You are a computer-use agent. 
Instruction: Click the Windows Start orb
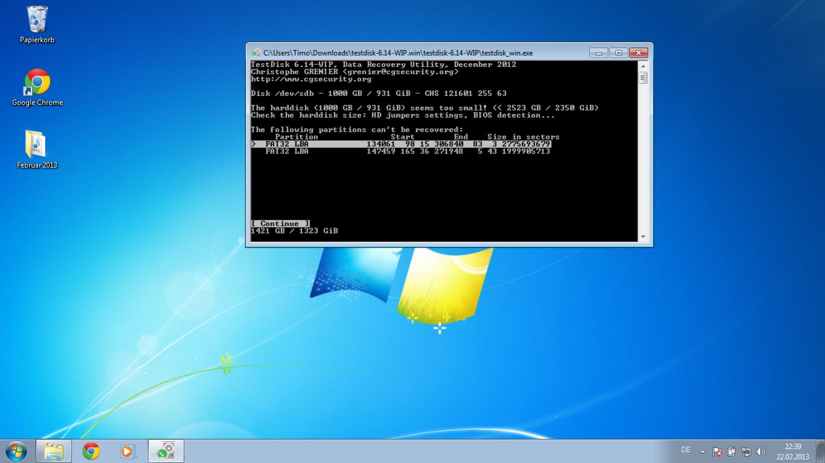point(16,451)
